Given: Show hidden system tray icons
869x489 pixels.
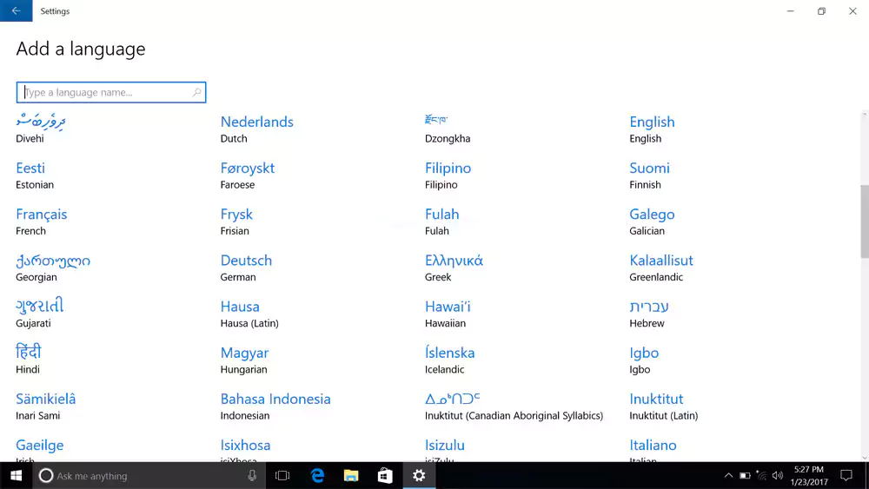Looking at the screenshot, I should [x=728, y=476].
